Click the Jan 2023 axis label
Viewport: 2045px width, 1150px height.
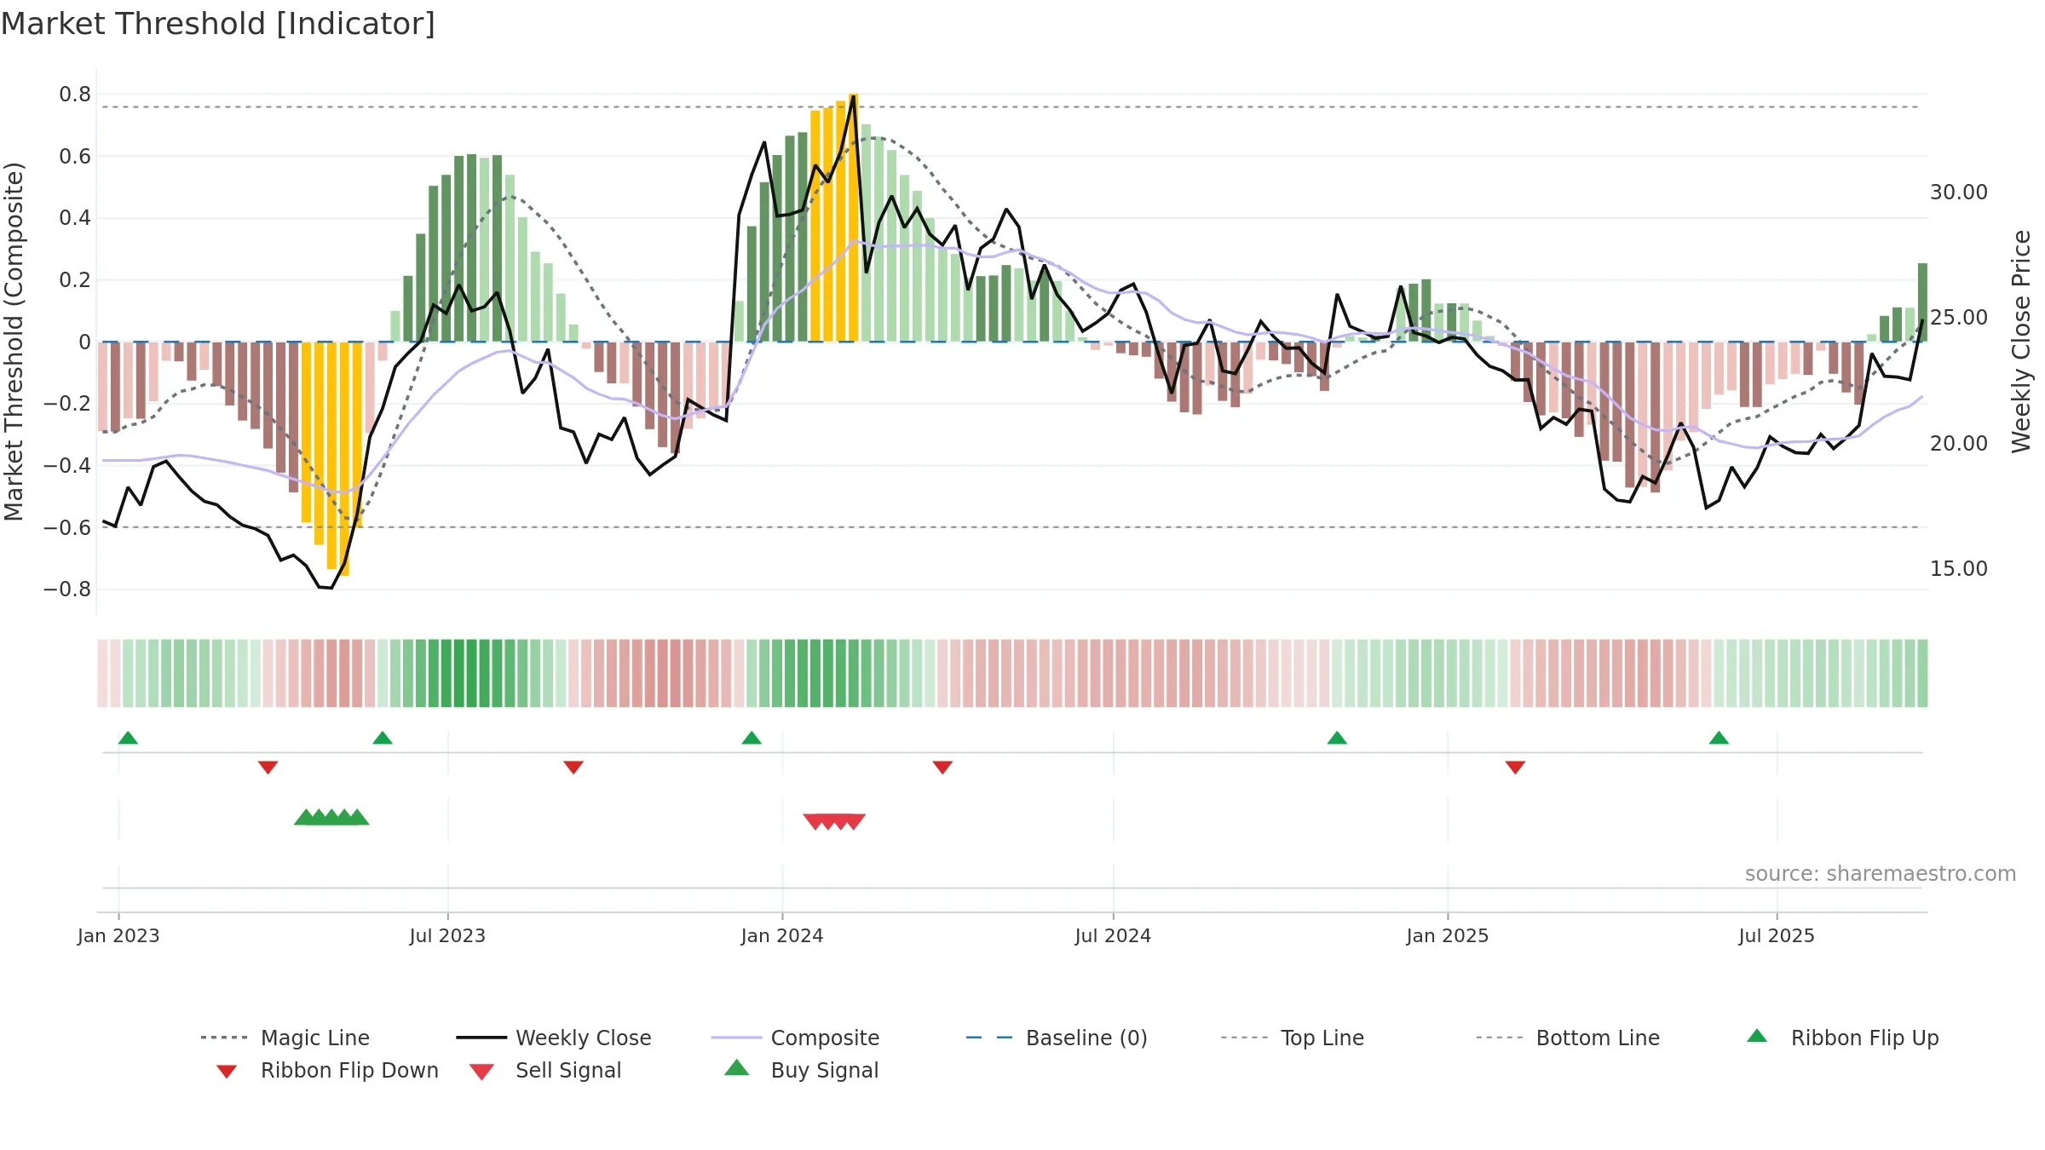[x=118, y=935]
